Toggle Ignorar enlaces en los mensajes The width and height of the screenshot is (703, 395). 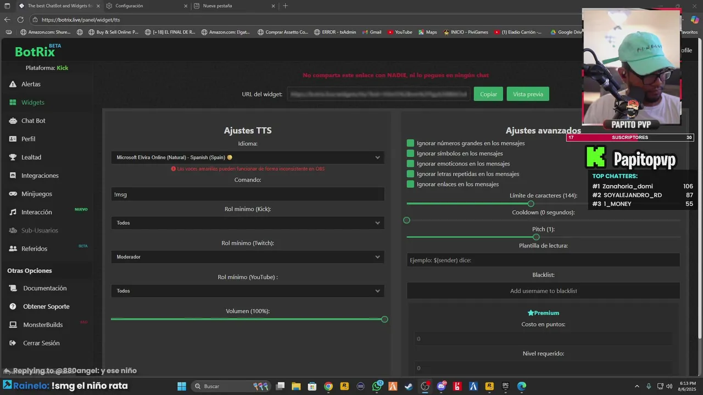410,184
